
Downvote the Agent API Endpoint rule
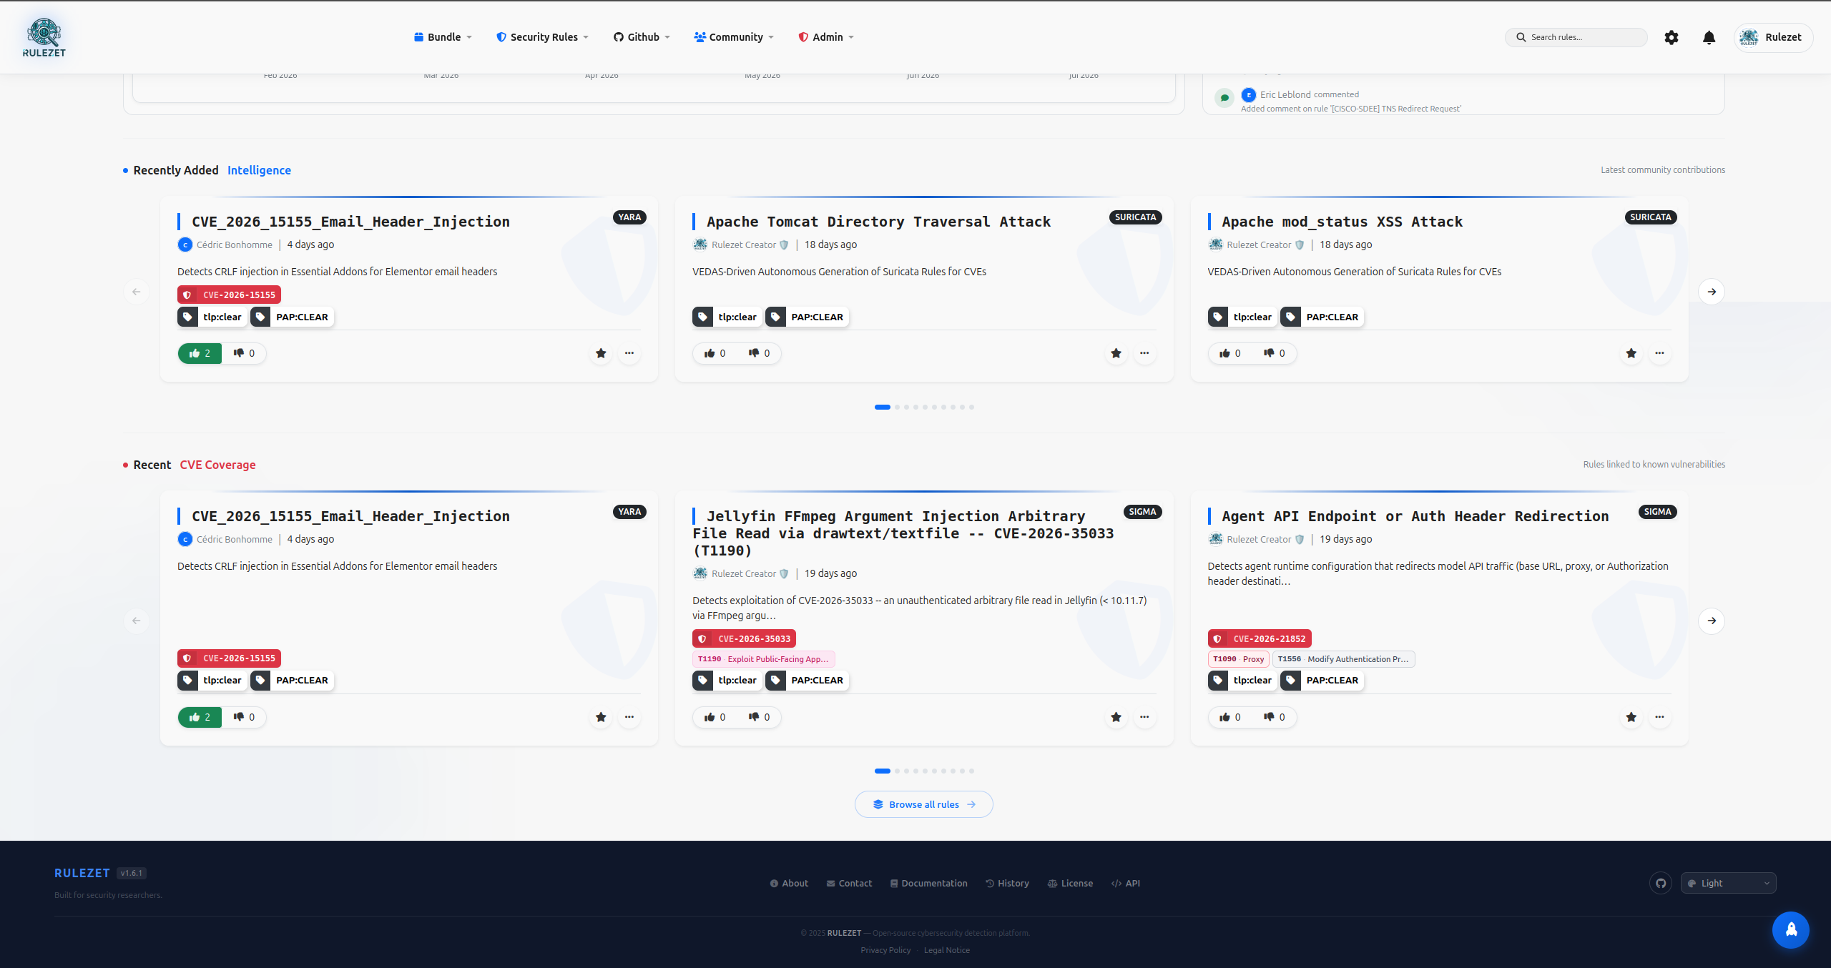click(1274, 717)
